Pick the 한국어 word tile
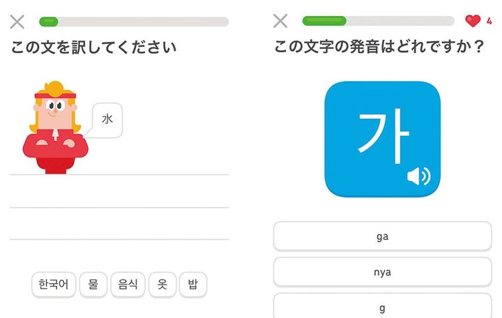Viewport: 502px width, 318px height. [54, 285]
